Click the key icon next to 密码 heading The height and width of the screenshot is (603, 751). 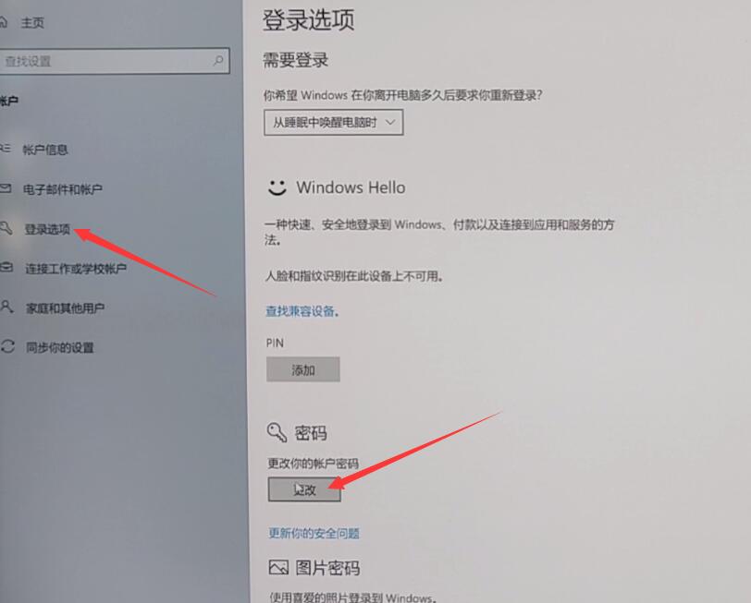(x=277, y=433)
